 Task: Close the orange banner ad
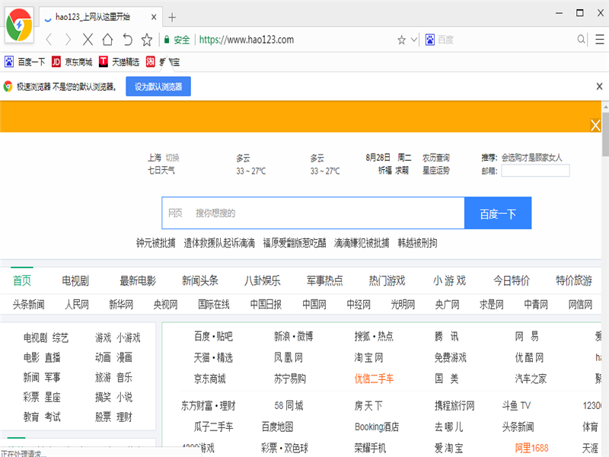[595, 125]
